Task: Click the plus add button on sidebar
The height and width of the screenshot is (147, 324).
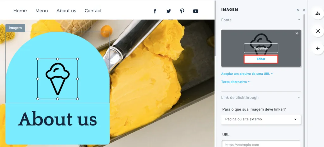Action: [x=318, y=48]
